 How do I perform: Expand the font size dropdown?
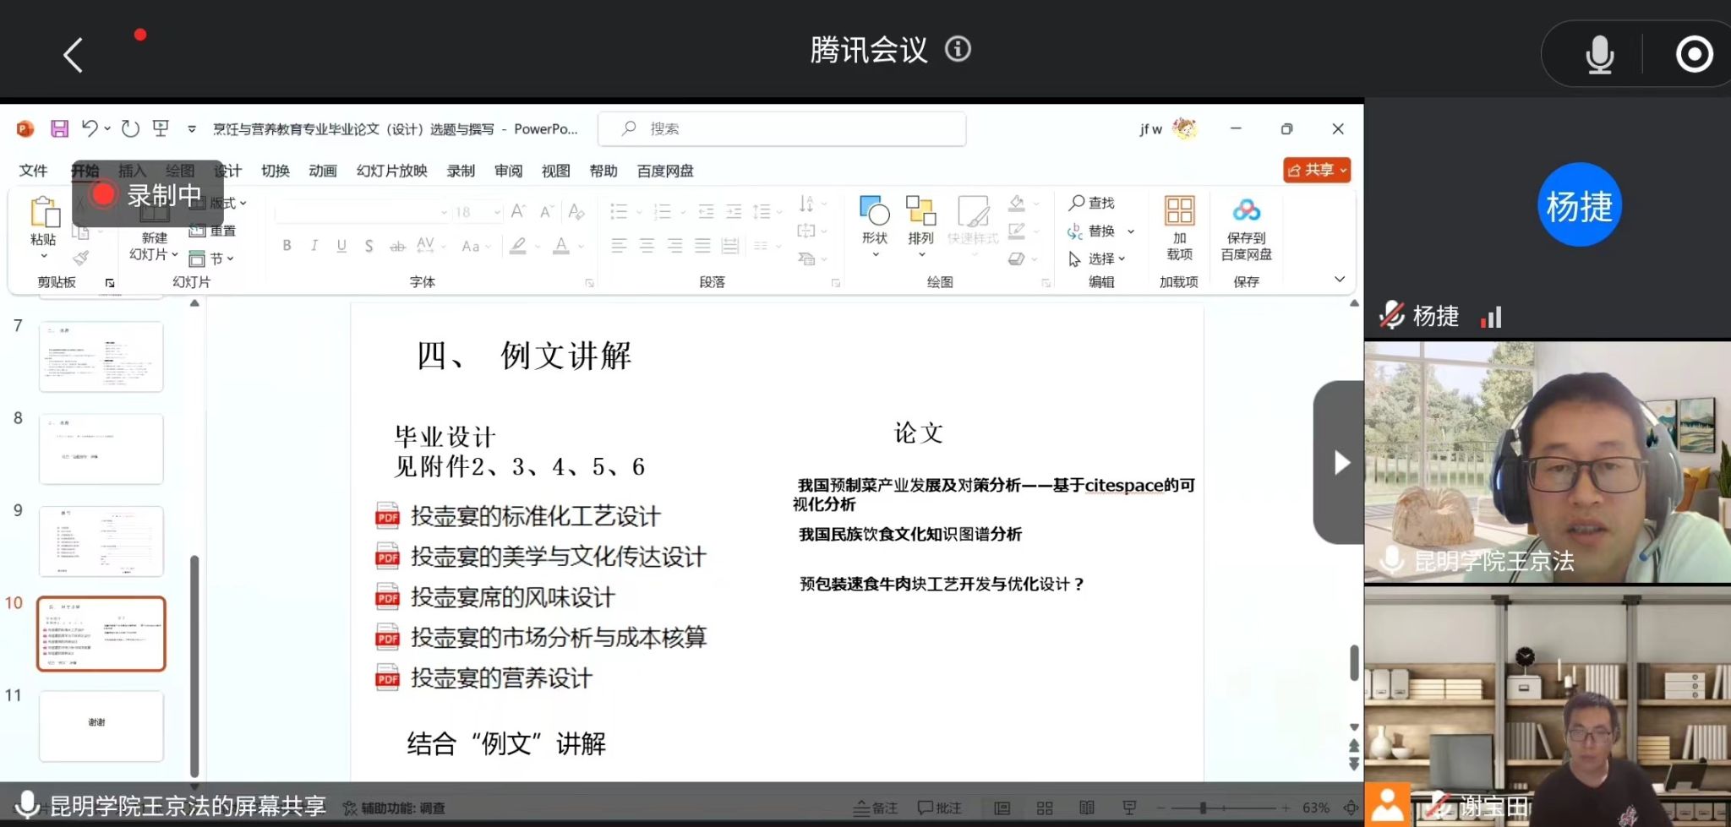(497, 212)
